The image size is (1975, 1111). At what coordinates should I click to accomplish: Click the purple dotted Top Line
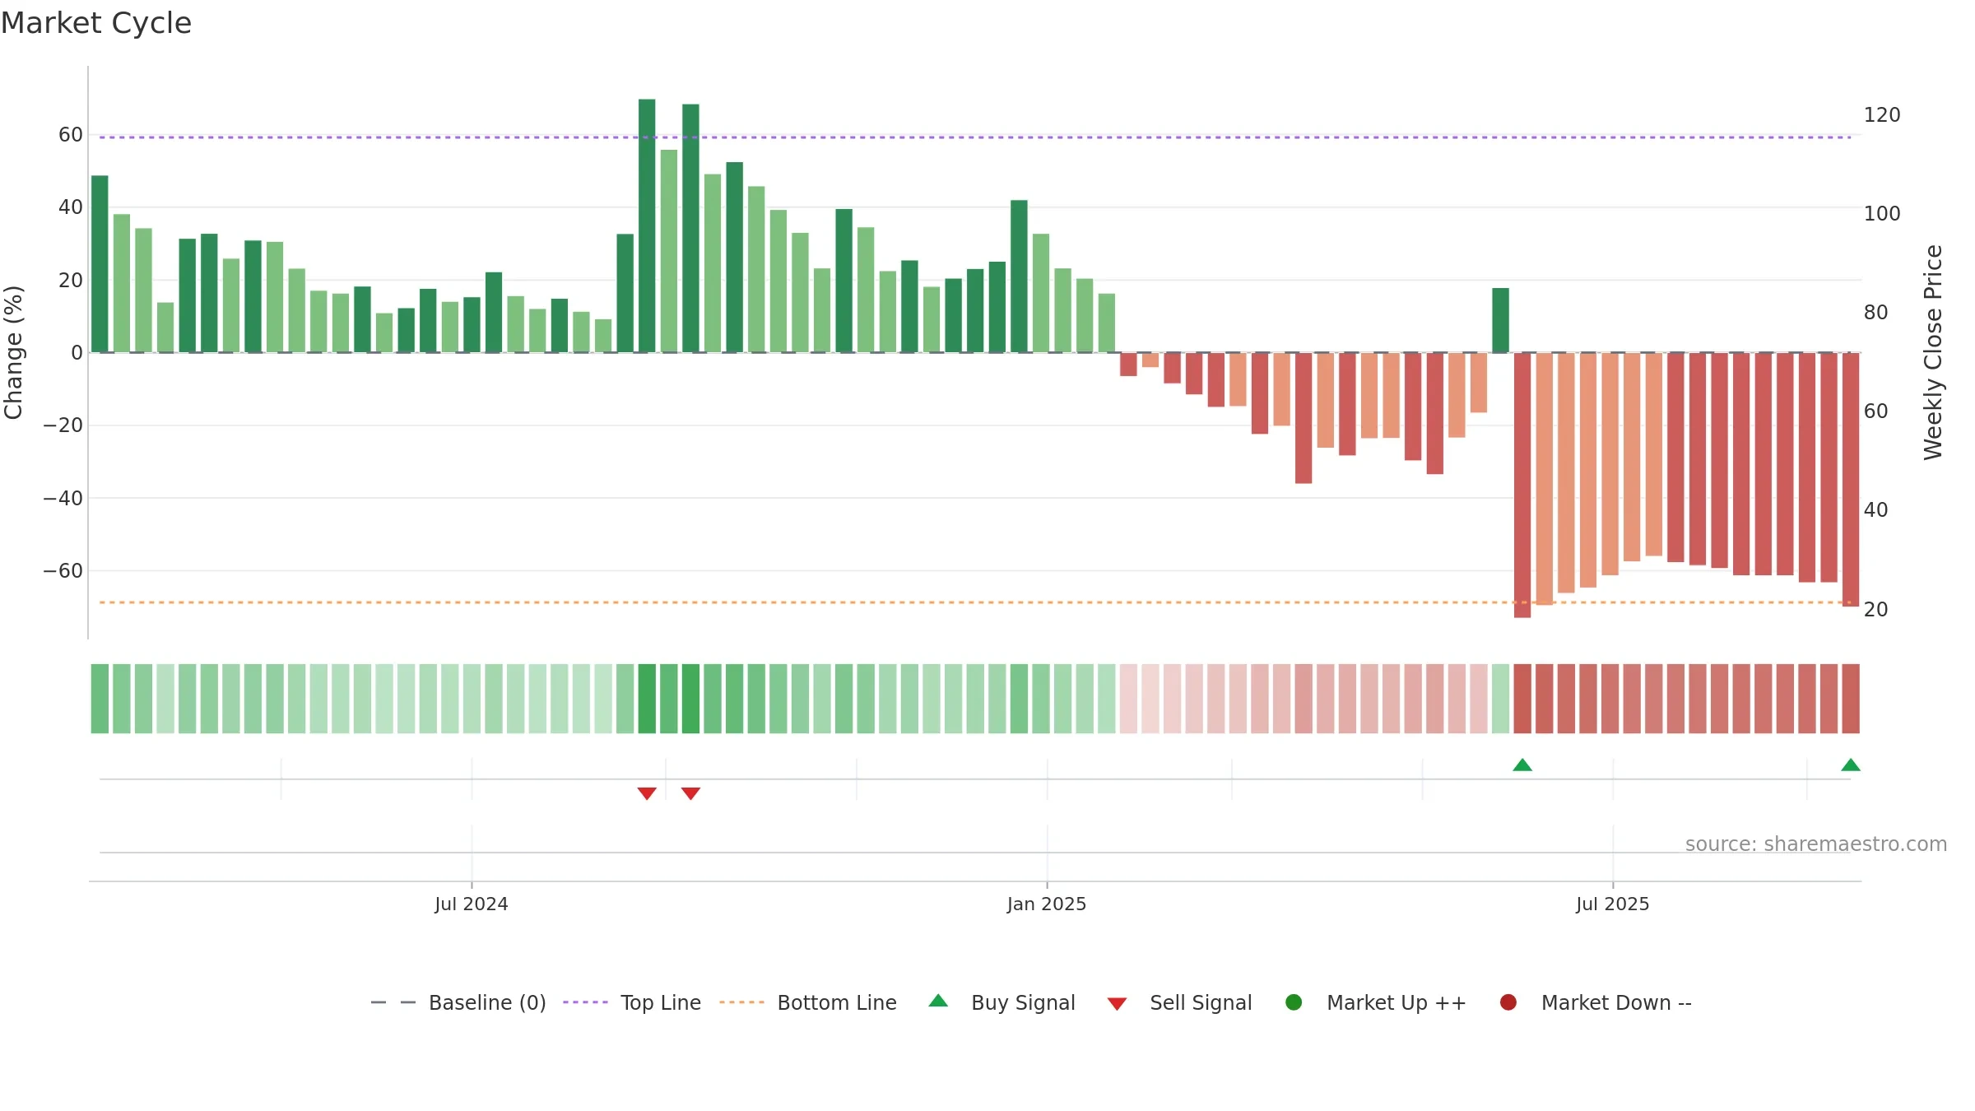click(975, 137)
